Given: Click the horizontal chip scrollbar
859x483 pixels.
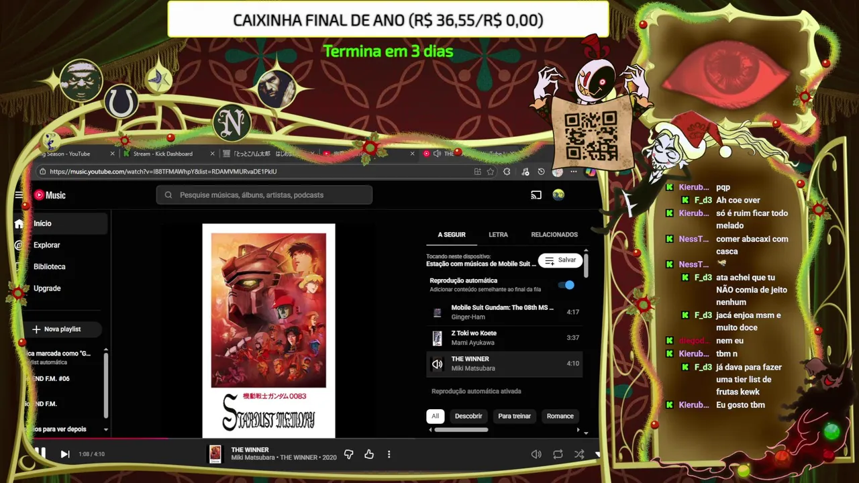Looking at the screenshot, I should click(461, 430).
